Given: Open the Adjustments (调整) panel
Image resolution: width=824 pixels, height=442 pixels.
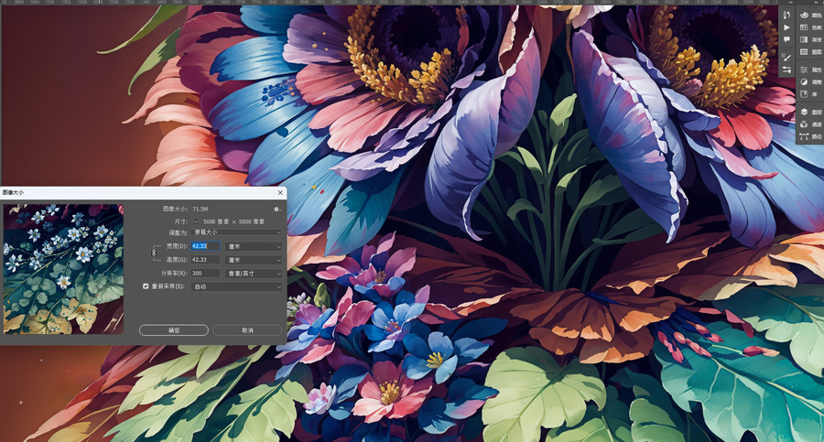Looking at the screenshot, I should coord(810,81).
